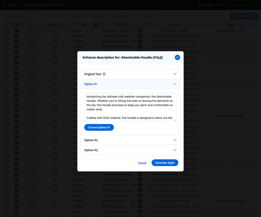
Task: Click the Add product plus icon
Action: coord(52,16)
